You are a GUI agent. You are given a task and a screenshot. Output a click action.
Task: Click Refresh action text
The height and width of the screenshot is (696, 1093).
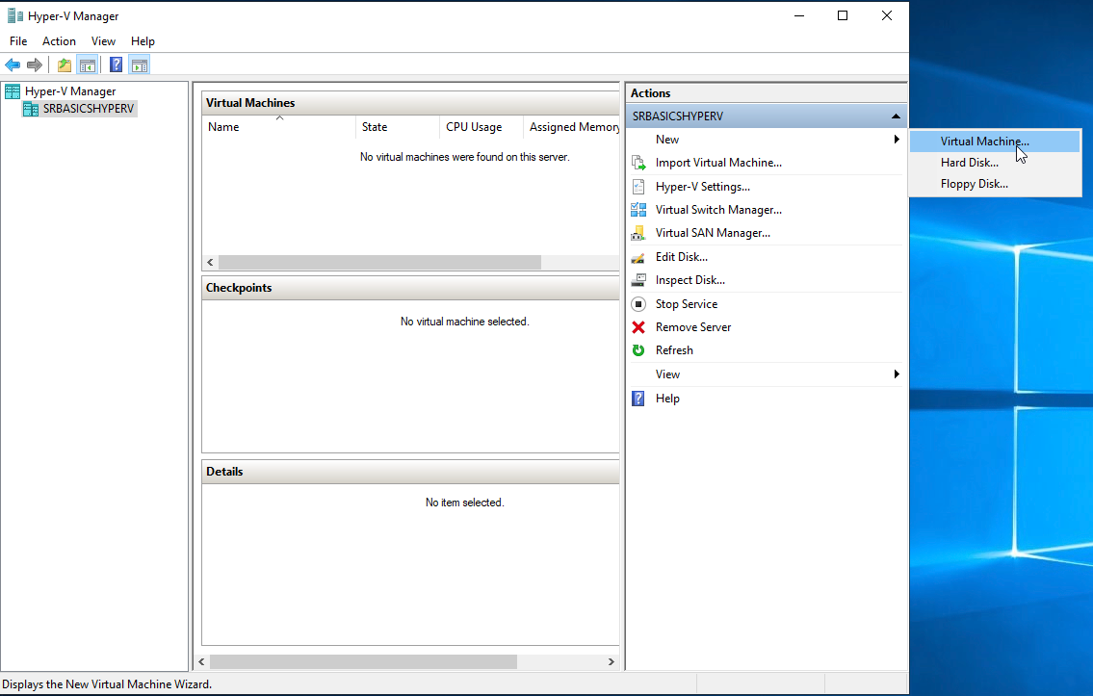pyautogui.click(x=674, y=350)
